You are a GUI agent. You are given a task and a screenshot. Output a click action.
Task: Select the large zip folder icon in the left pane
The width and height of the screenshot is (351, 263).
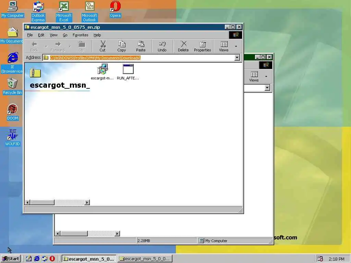[35, 73]
